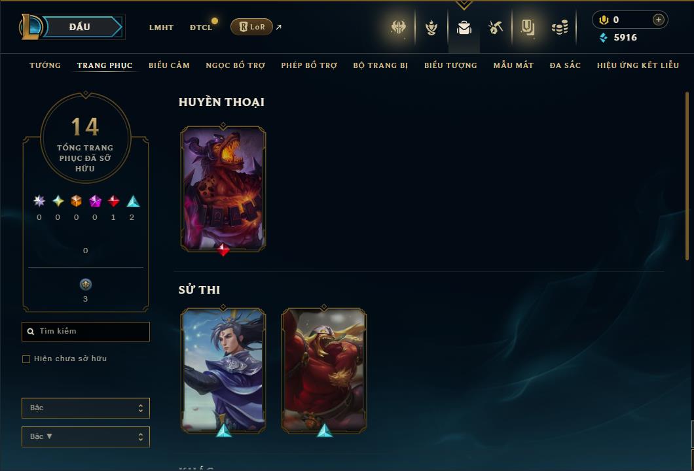Click the mythic red gem rarity icon

point(114,201)
